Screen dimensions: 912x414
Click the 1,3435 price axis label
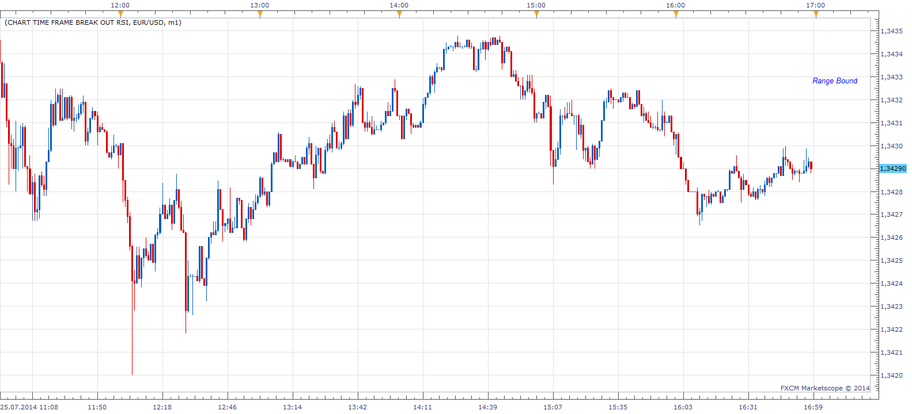892,31
